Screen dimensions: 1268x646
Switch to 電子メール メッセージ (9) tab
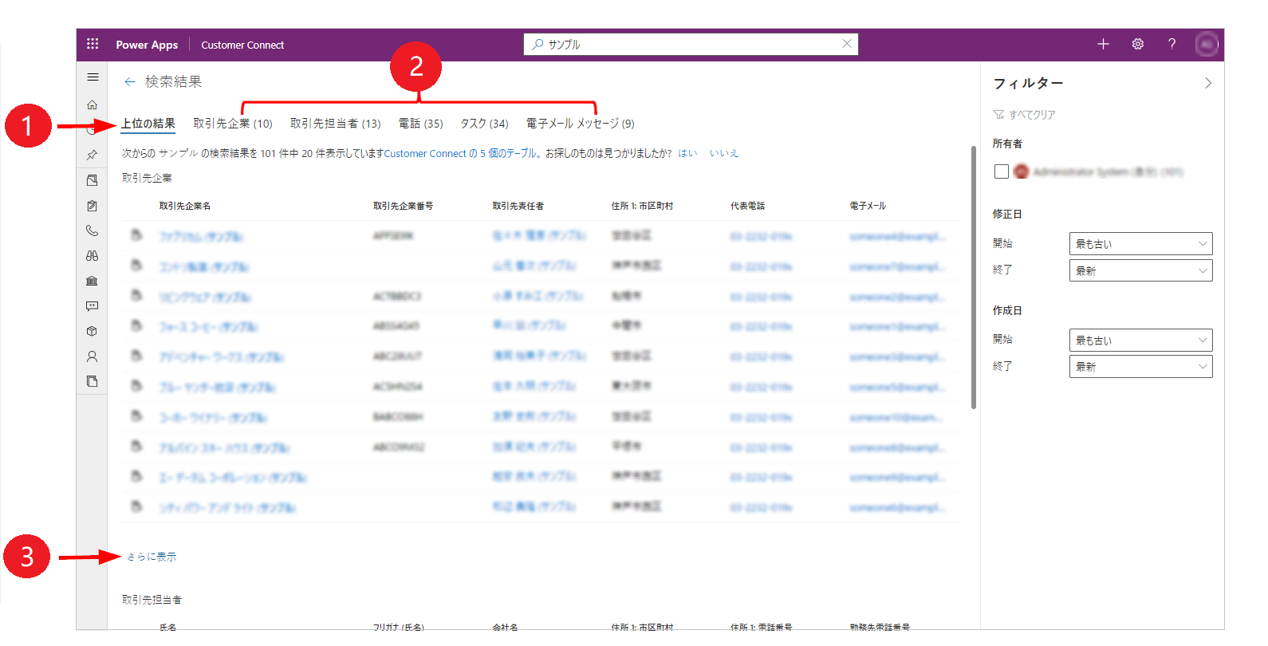(581, 124)
